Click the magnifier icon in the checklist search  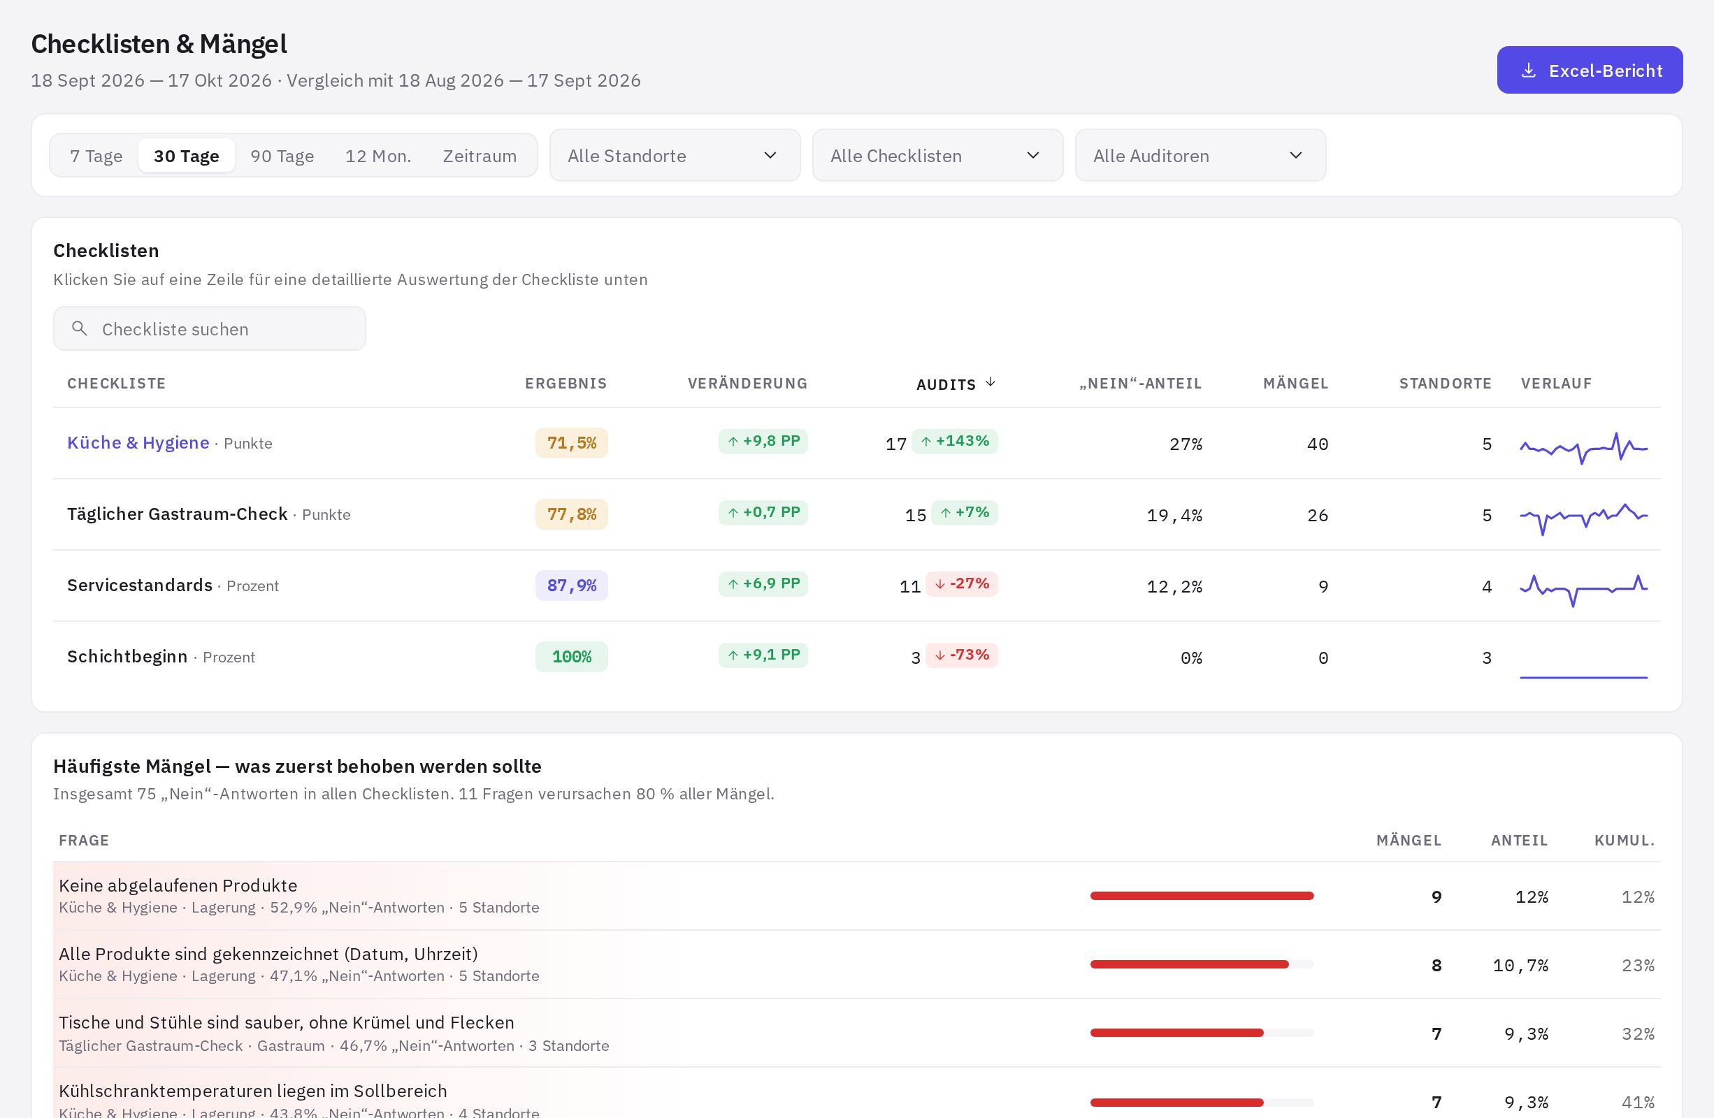point(79,328)
